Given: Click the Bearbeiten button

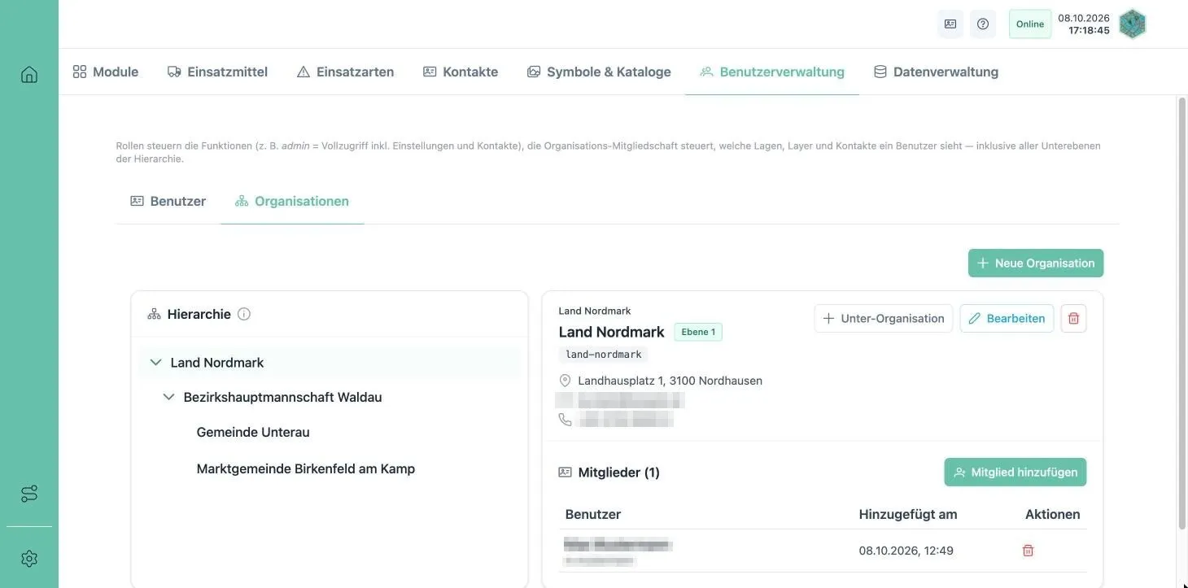Looking at the screenshot, I should click(1007, 318).
